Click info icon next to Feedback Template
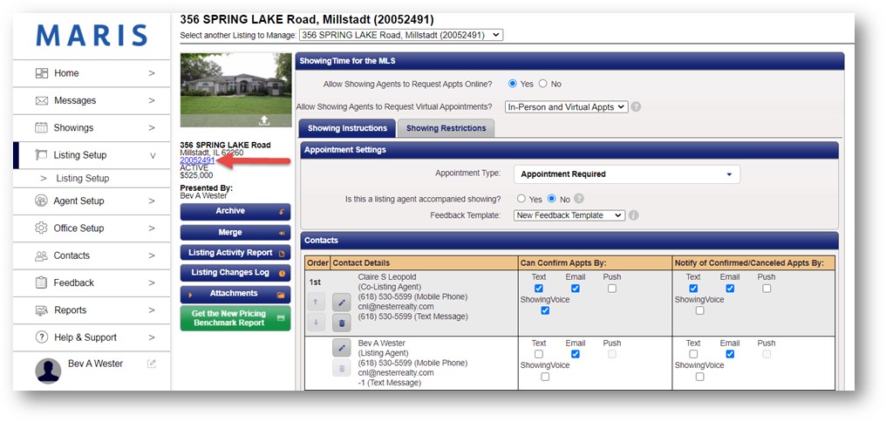This screenshot has width=886, height=422. 634,215
